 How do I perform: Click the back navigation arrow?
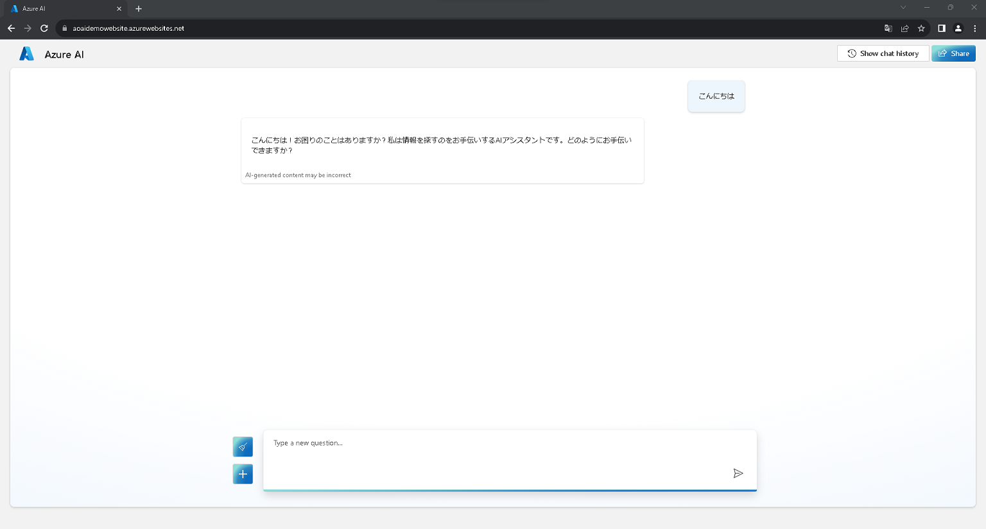coord(11,28)
